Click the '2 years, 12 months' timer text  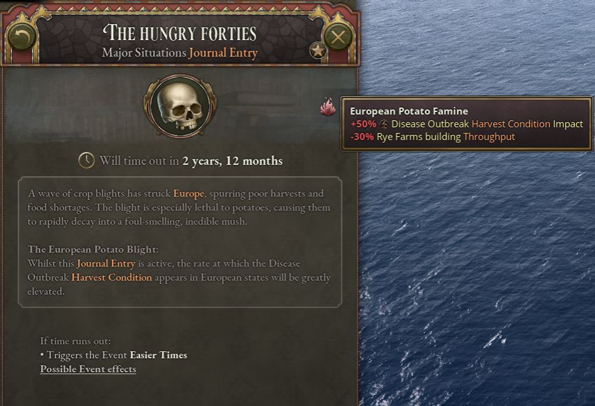(232, 161)
